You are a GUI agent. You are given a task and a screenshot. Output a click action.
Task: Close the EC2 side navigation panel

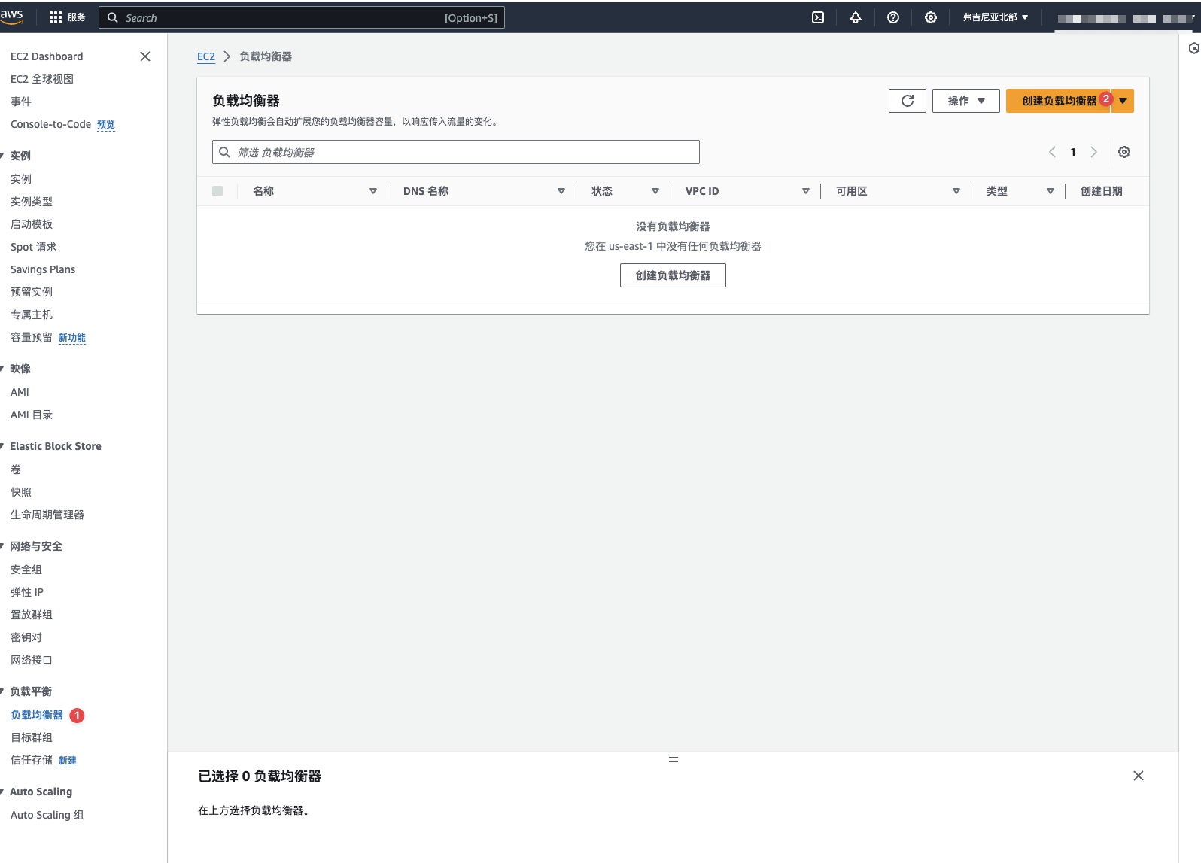(145, 56)
